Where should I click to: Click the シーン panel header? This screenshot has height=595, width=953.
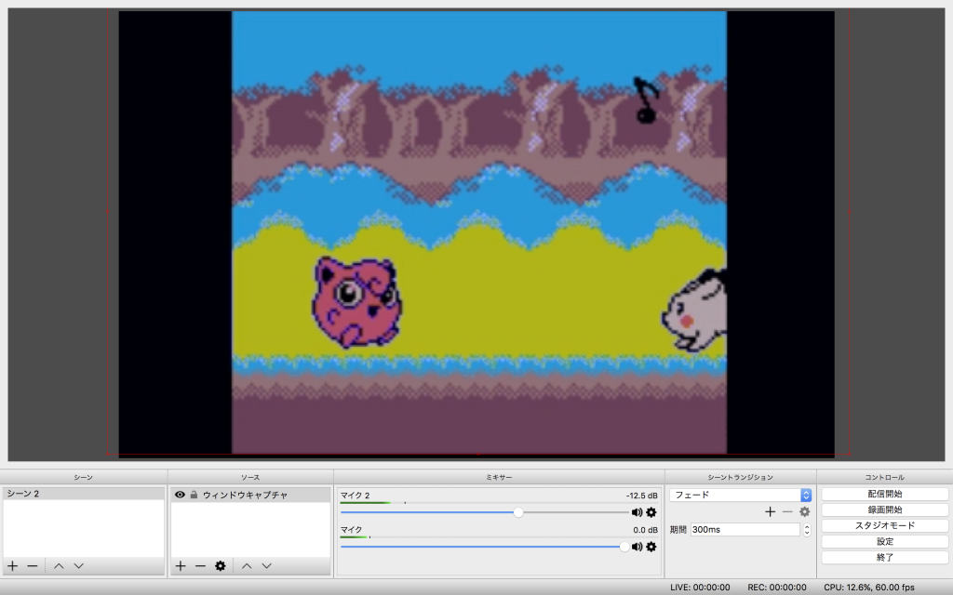pos(83,477)
